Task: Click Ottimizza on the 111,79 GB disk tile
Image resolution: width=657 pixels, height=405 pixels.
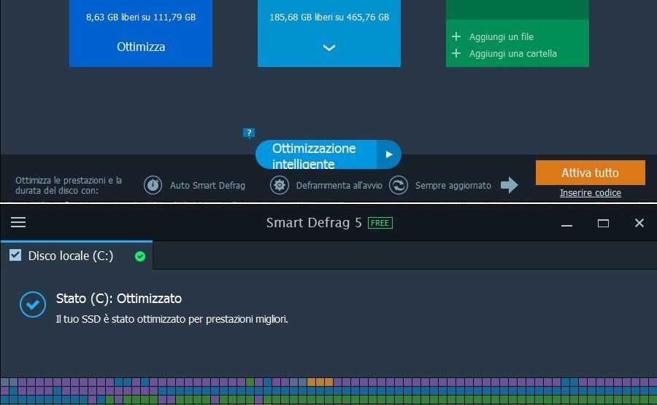Action: click(x=141, y=47)
